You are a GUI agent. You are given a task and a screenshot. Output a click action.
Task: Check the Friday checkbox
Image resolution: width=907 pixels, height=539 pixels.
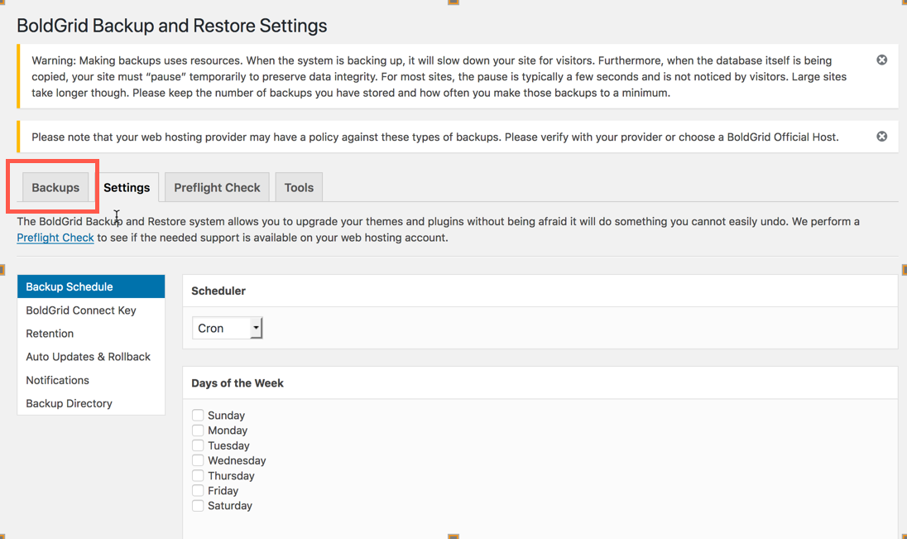pyautogui.click(x=198, y=490)
